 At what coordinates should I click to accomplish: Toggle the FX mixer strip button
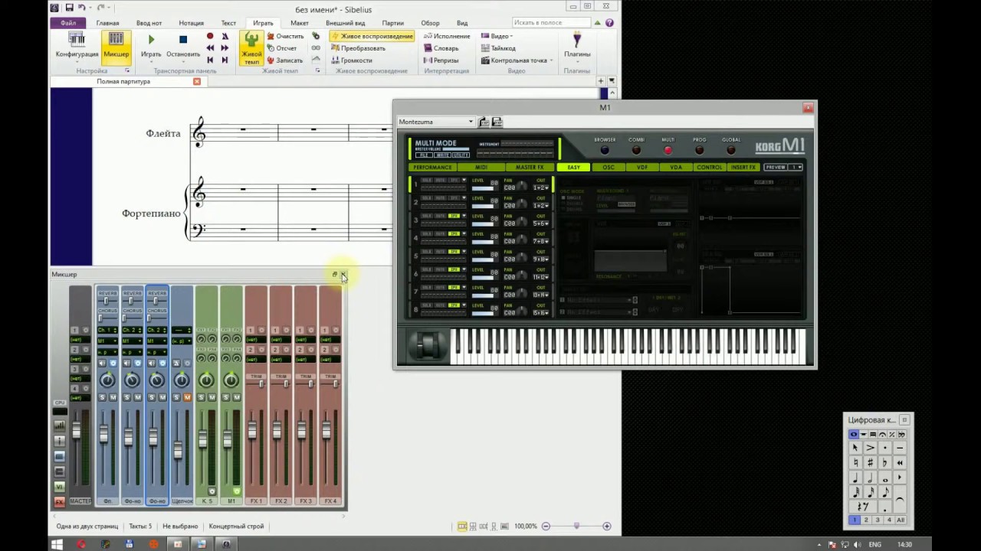pos(59,502)
